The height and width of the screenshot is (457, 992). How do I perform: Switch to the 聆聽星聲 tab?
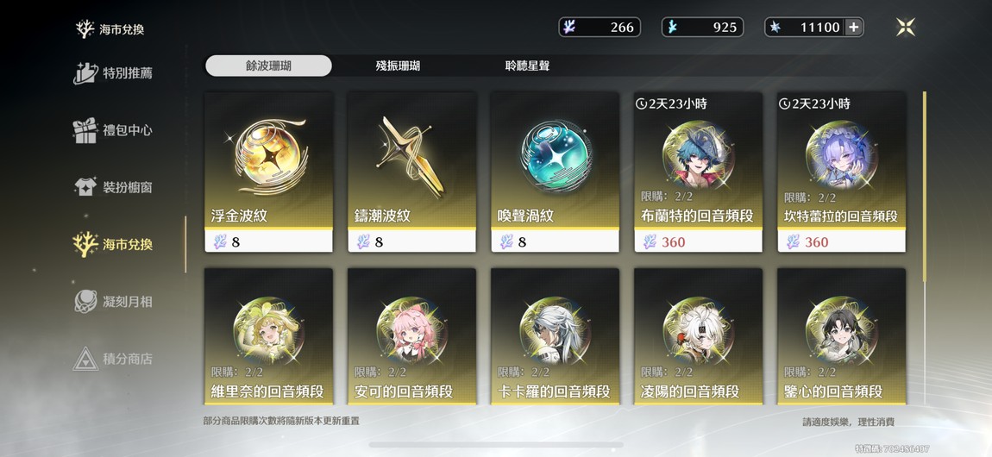(527, 66)
